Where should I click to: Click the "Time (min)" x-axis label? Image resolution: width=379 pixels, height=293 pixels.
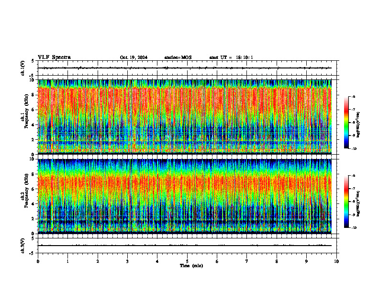point(191,266)
